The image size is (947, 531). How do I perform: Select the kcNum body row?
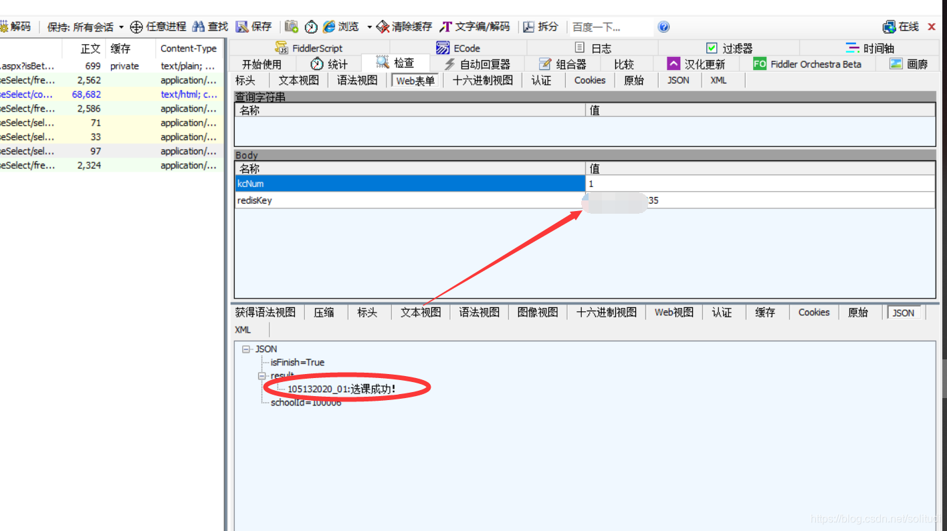point(585,184)
